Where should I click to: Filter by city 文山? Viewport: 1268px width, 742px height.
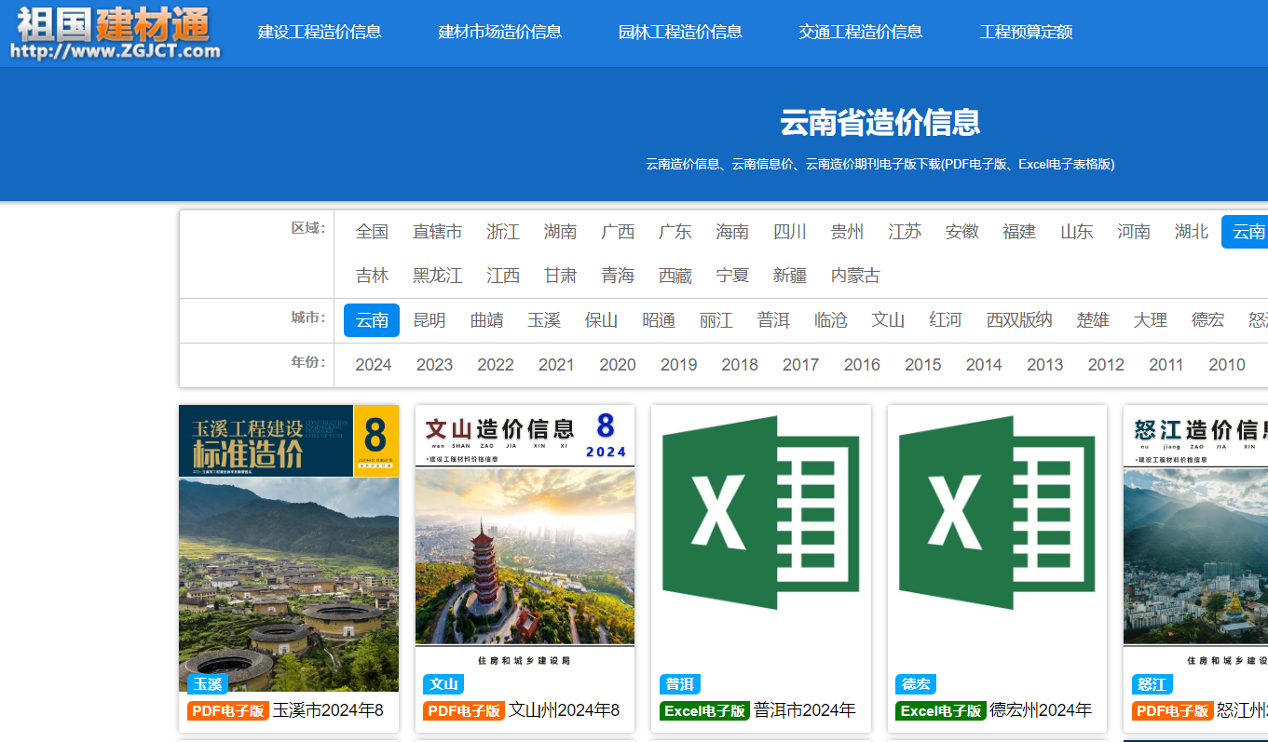pyautogui.click(x=888, y=320)
